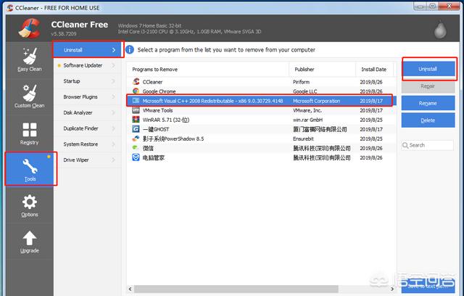464x296 pixels.
Task: Open the Disk Analyzer tab
Action: (x=78, y=112)
